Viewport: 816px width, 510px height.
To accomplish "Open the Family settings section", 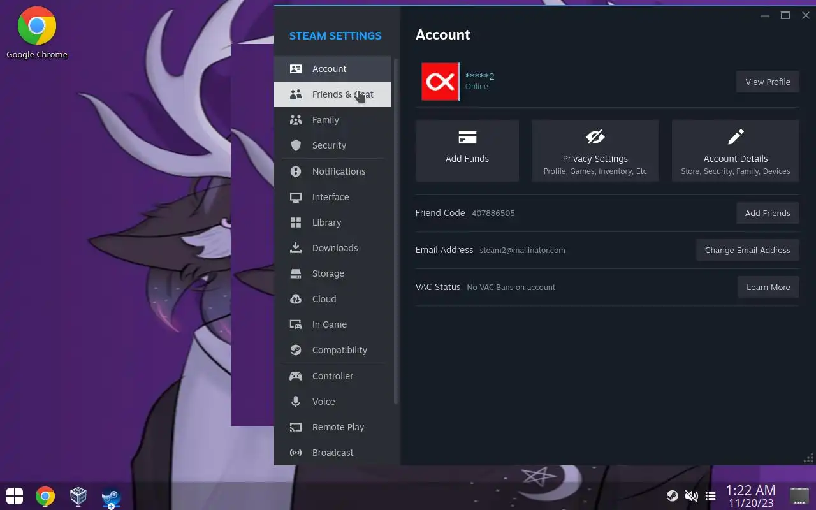I will point(333,120).
